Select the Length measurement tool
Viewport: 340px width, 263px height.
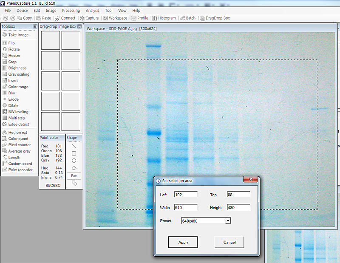(14, 157)
